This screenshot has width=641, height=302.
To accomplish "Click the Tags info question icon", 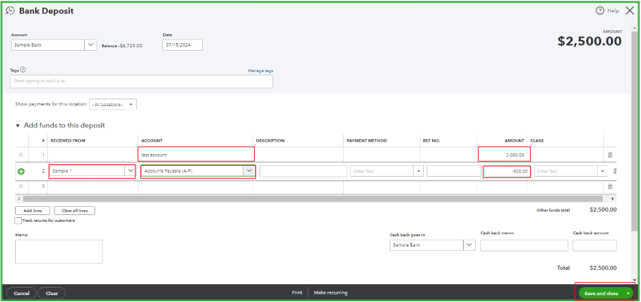I will click(x=23, y=70).
